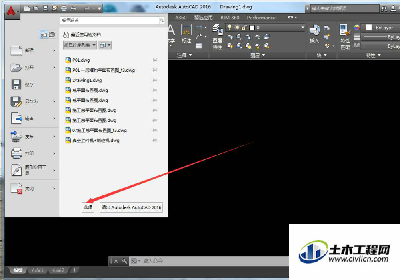Click the Save disk icon in quick access toolbar

click(x=46, y=8)
